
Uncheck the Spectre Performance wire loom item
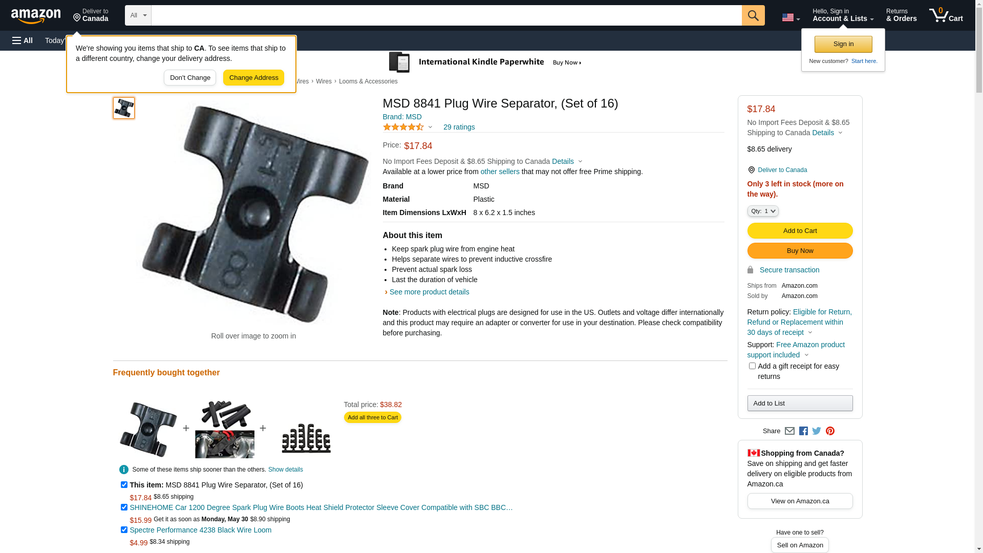coord(124,530)
